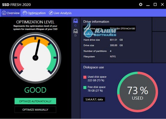The height and width of the screenshot is (119, 166).
Task: Click the NTFS filesystem value
Action: pyautogui.click(x=113, y=57)
